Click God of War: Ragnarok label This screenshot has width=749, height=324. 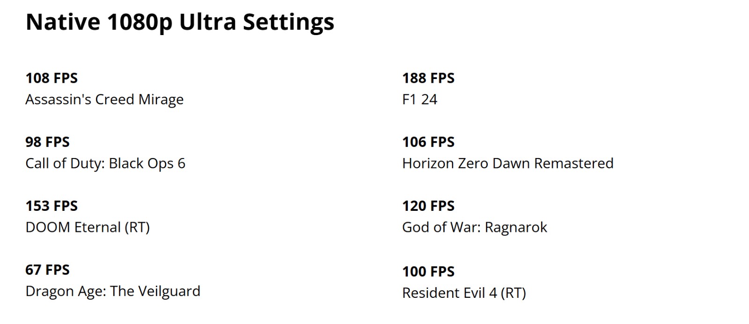tap(475, 228)
